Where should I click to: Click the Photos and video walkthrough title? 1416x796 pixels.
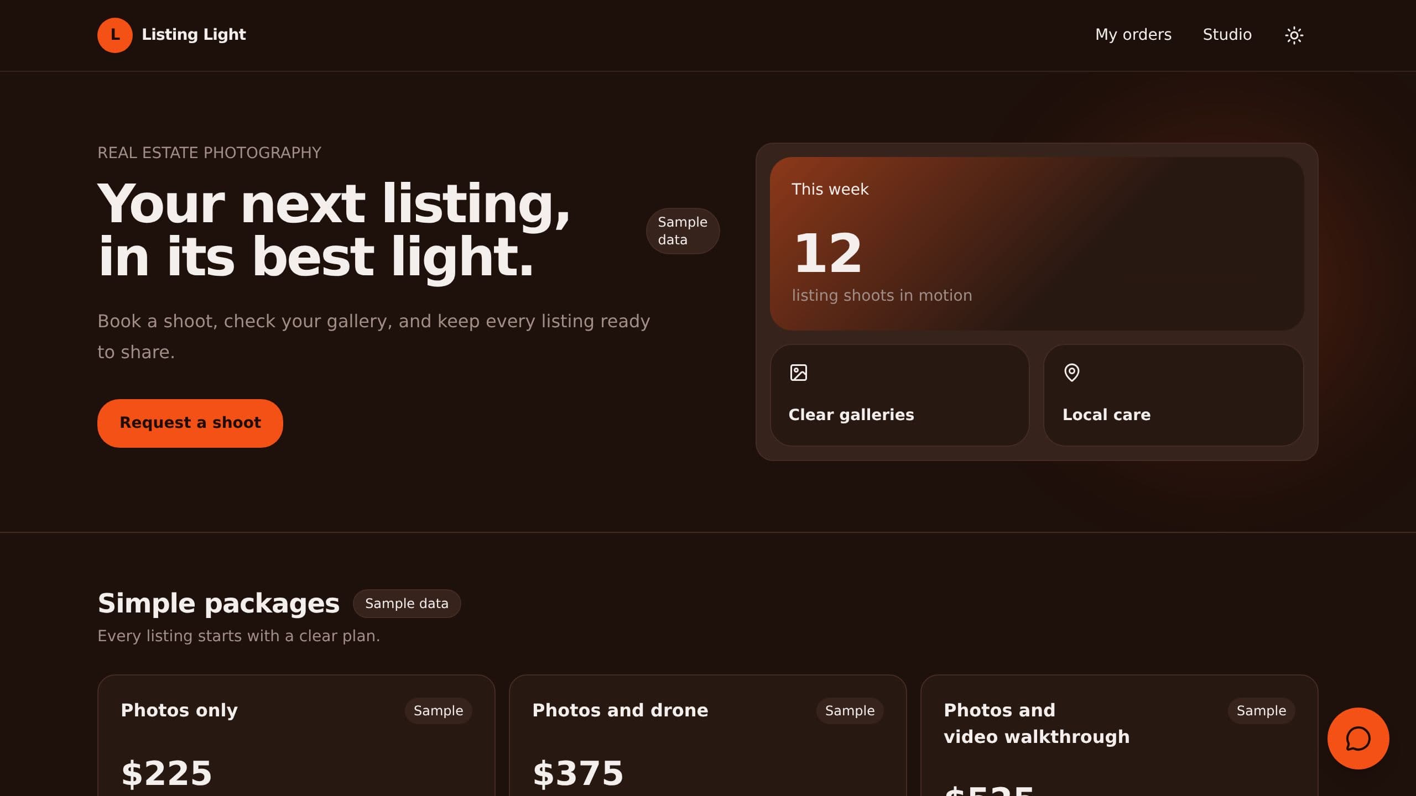(x=1037, y=724)
